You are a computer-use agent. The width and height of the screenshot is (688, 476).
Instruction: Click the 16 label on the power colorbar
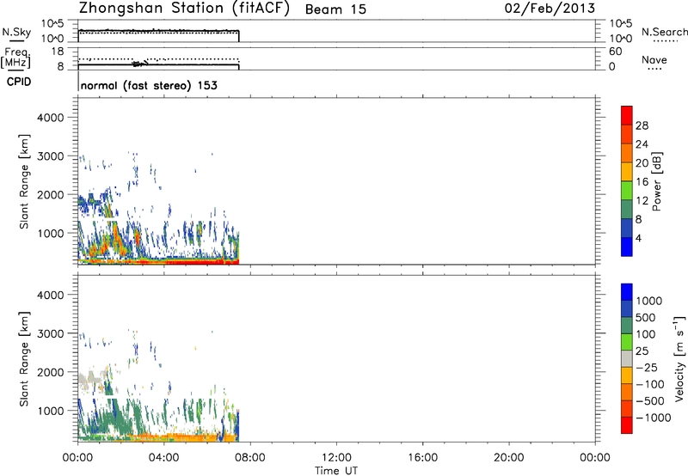tap(642, 182)
